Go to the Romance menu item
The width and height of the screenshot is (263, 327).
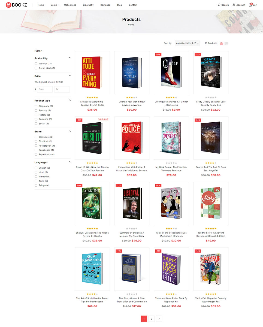(x=105, y=5)
